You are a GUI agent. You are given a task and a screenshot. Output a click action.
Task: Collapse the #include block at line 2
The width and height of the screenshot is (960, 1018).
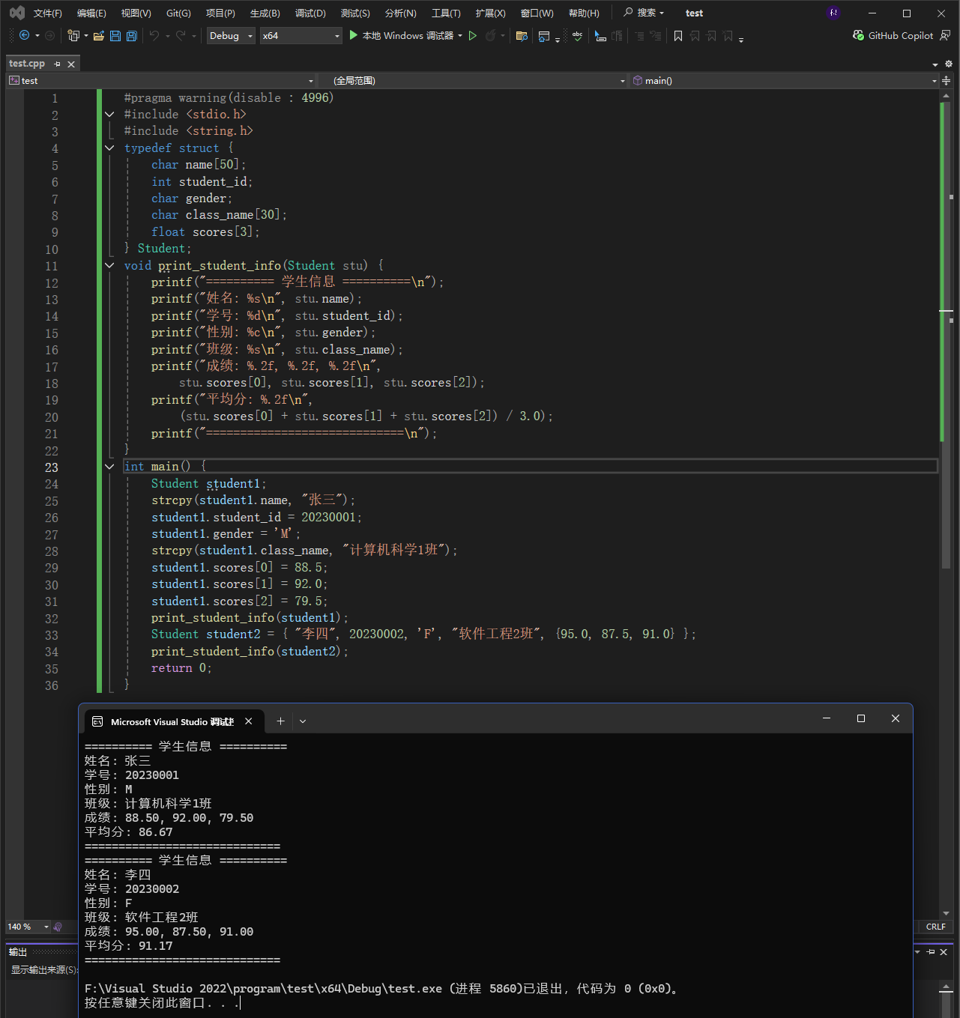tap(109, 115)
